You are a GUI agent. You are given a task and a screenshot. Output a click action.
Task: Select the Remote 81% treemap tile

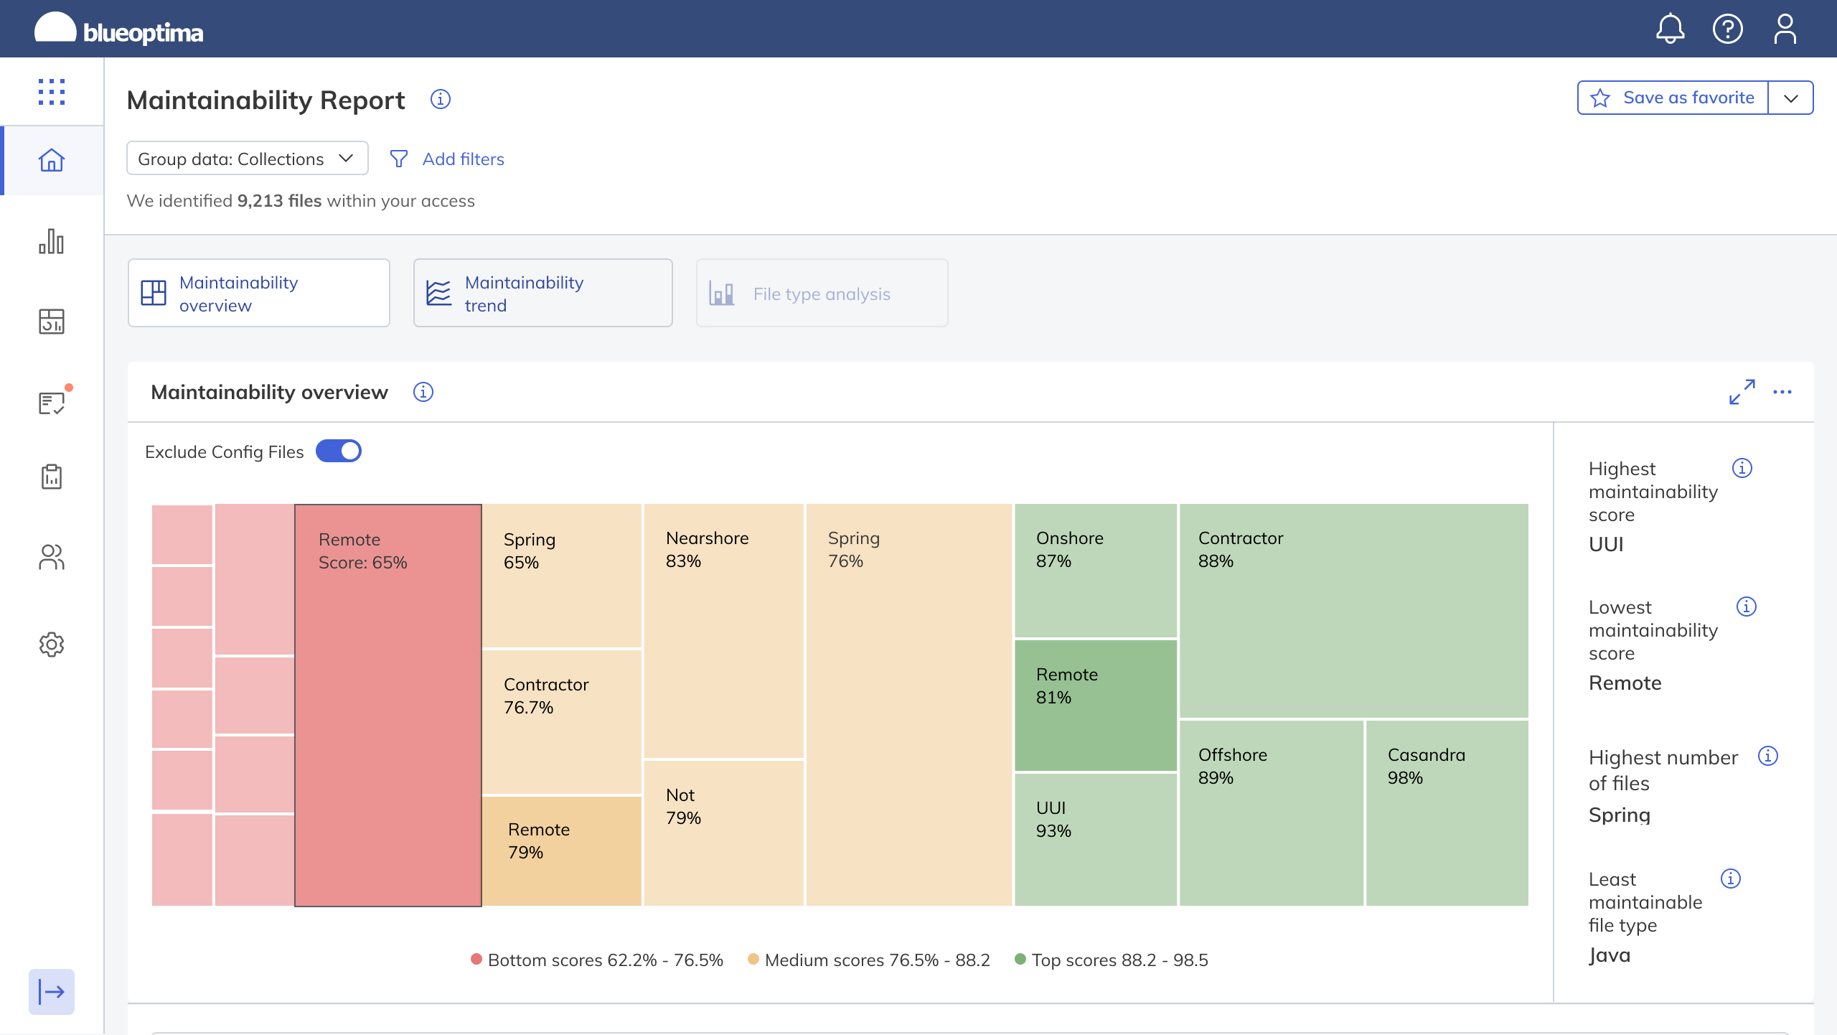[x=1096, y=706]
